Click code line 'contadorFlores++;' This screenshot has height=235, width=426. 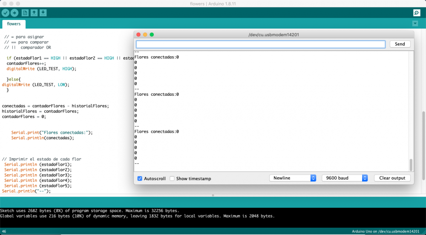pyautogui.click(x=26, y=63)
